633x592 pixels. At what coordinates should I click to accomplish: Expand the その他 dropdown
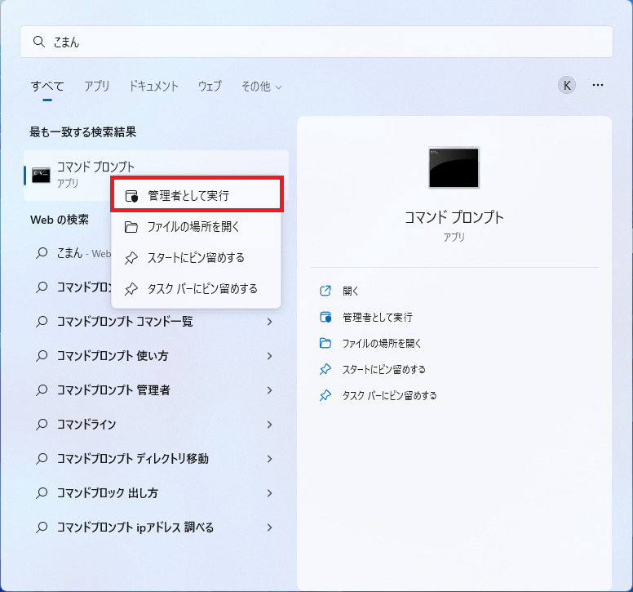pyautogui.click(x=261, y=86)
